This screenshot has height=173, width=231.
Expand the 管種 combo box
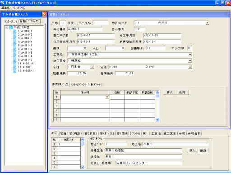coord(92,67)
